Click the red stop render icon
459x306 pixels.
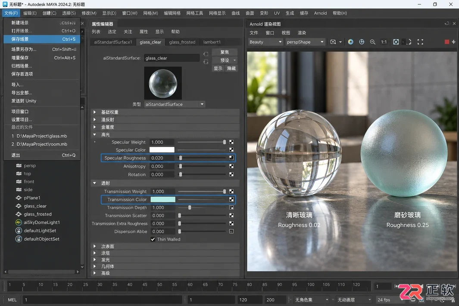coord(447,42)
